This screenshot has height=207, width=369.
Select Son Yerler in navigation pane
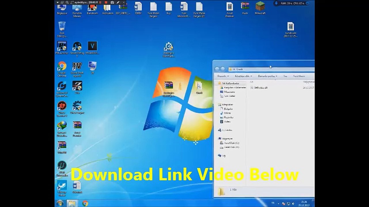[227, 96]
